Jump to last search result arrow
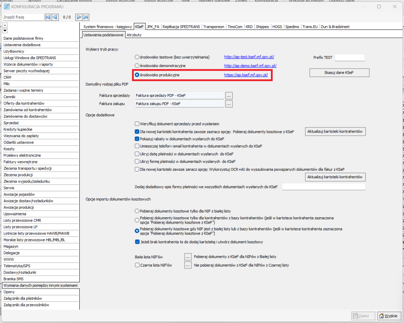Screen dimensions: 404x323 (86, 17)
